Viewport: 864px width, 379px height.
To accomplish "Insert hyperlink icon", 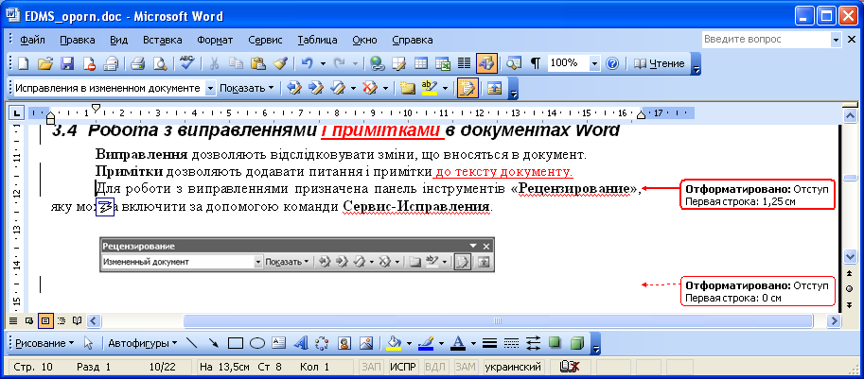I will click(377, 63).
